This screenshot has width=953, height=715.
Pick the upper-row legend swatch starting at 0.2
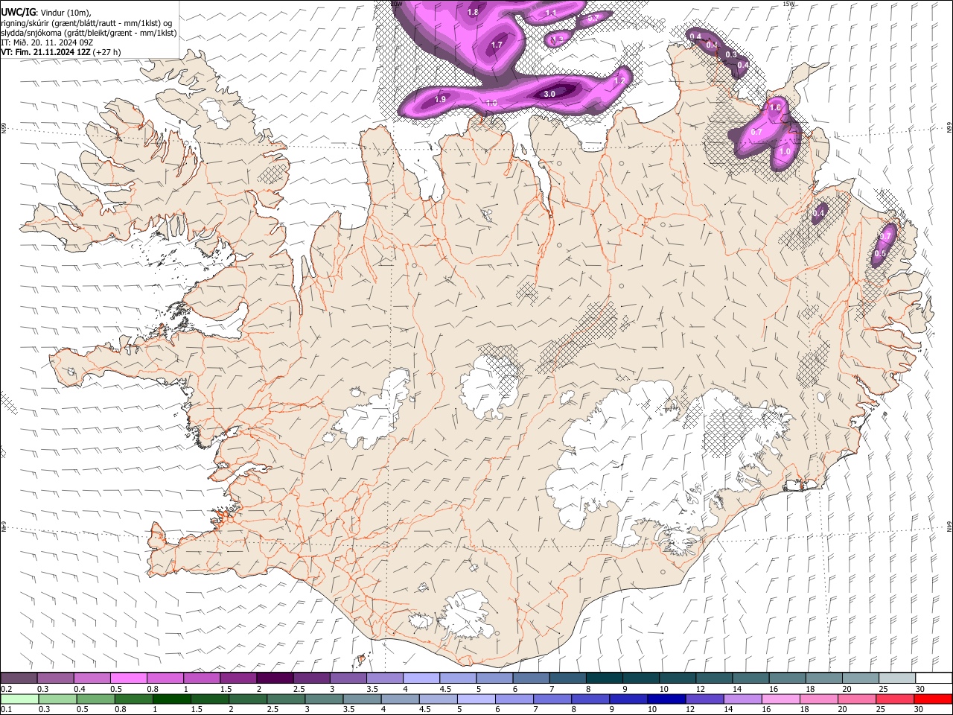(19, 678)
